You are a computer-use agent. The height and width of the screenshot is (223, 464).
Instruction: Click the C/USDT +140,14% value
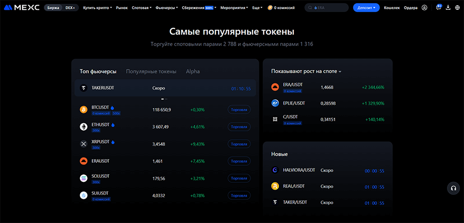tap(375, 119)
